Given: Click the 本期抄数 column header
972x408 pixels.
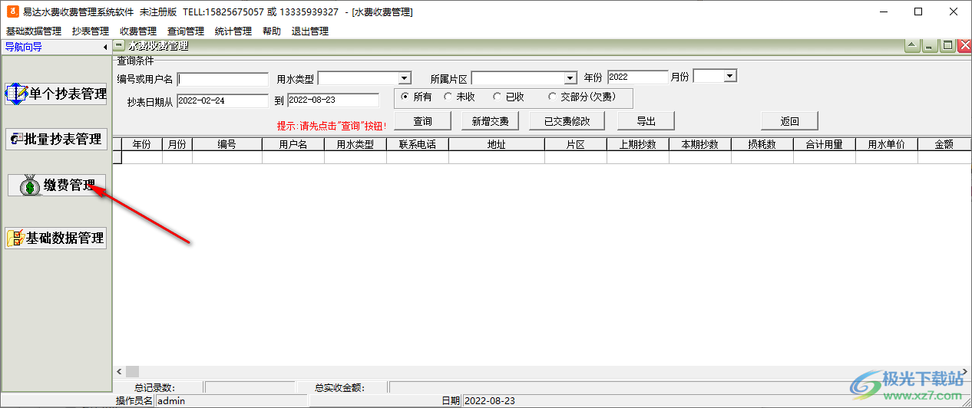Looking at the screenshot, I should tap(700, 144).
